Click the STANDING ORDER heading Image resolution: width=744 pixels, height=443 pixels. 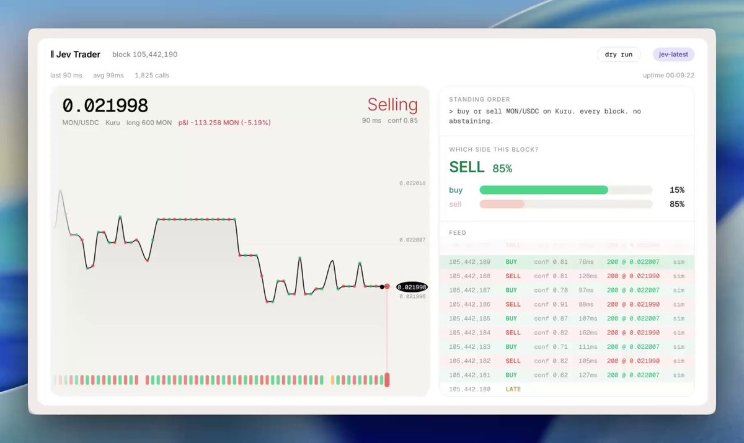pos(479,99)
